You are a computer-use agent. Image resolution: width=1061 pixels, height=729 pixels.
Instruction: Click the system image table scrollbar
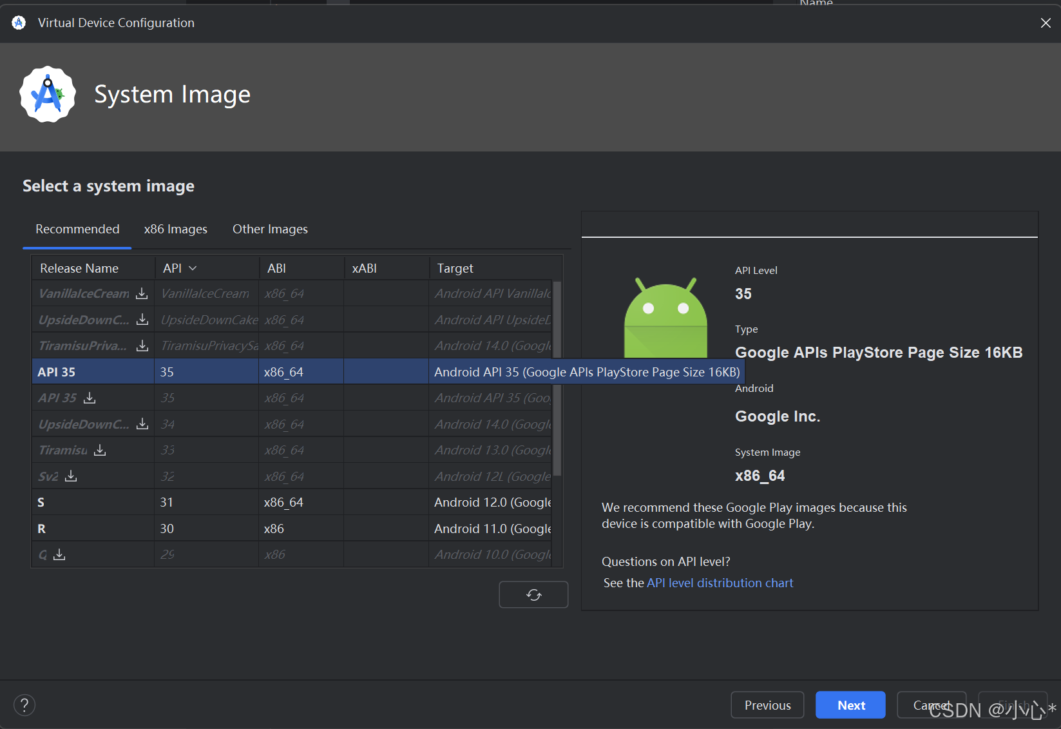(x=557, y=379)
